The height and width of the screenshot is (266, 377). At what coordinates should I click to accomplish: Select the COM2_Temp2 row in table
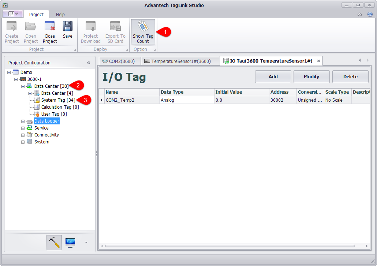pyautogui.click(x=132, y=100)
